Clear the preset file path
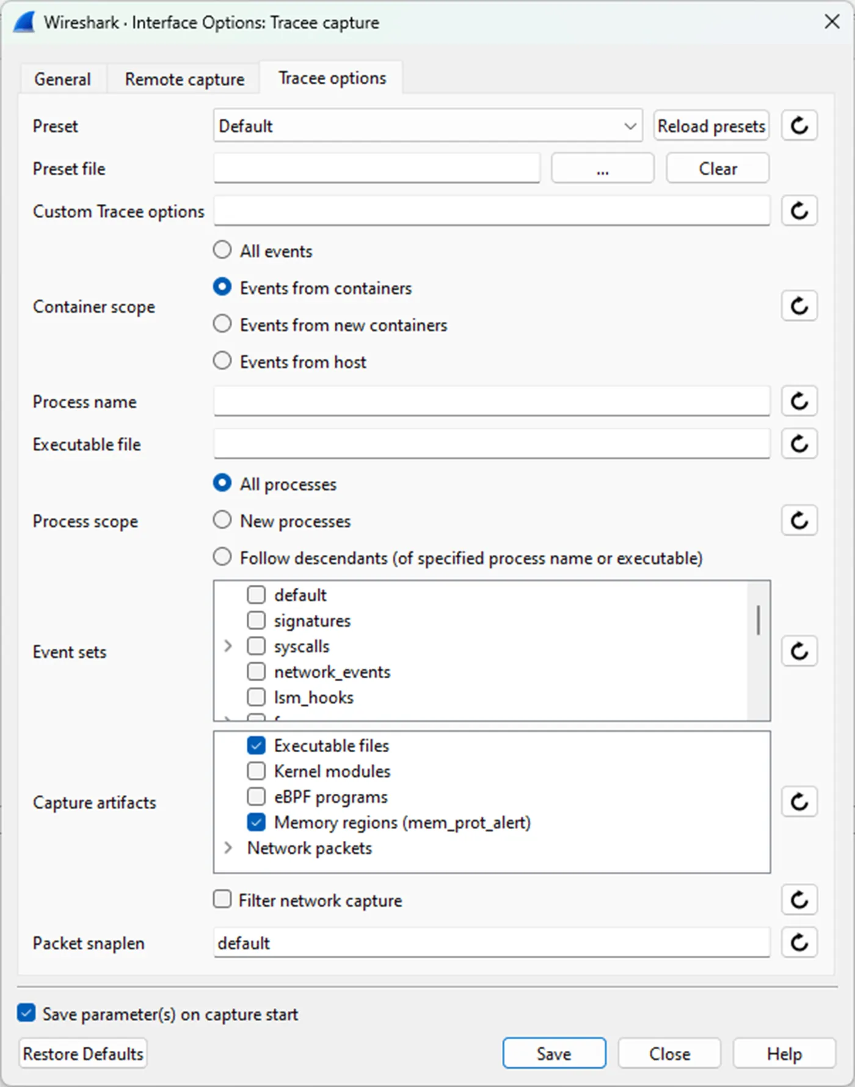Viewport: 855px width, 1087px height. click(x=718, y=168)
